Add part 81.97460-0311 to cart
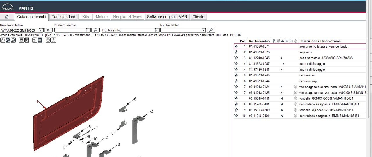The image size is (372, 157). click(236, 70)
